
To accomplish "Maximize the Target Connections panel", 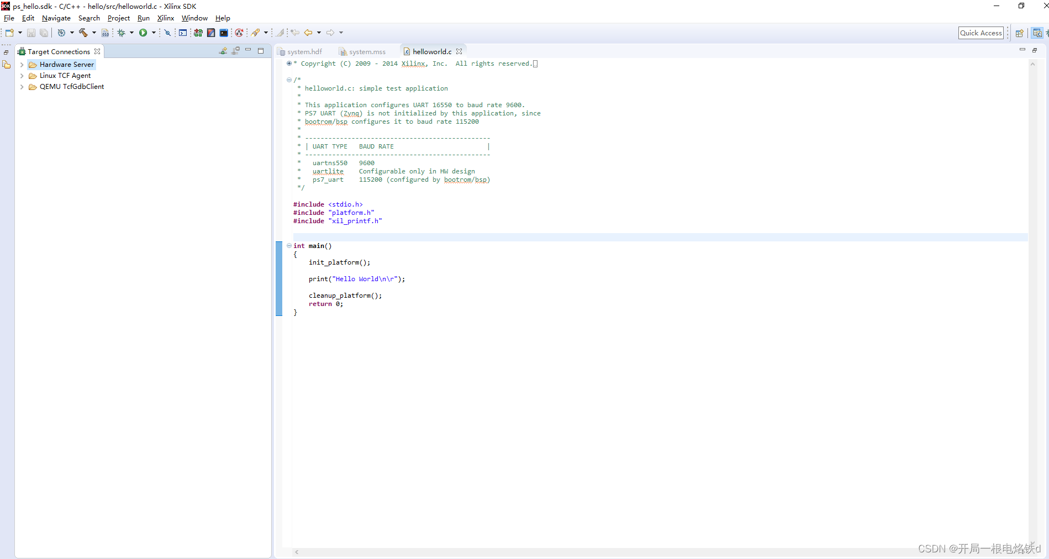I will click(261, 50).
